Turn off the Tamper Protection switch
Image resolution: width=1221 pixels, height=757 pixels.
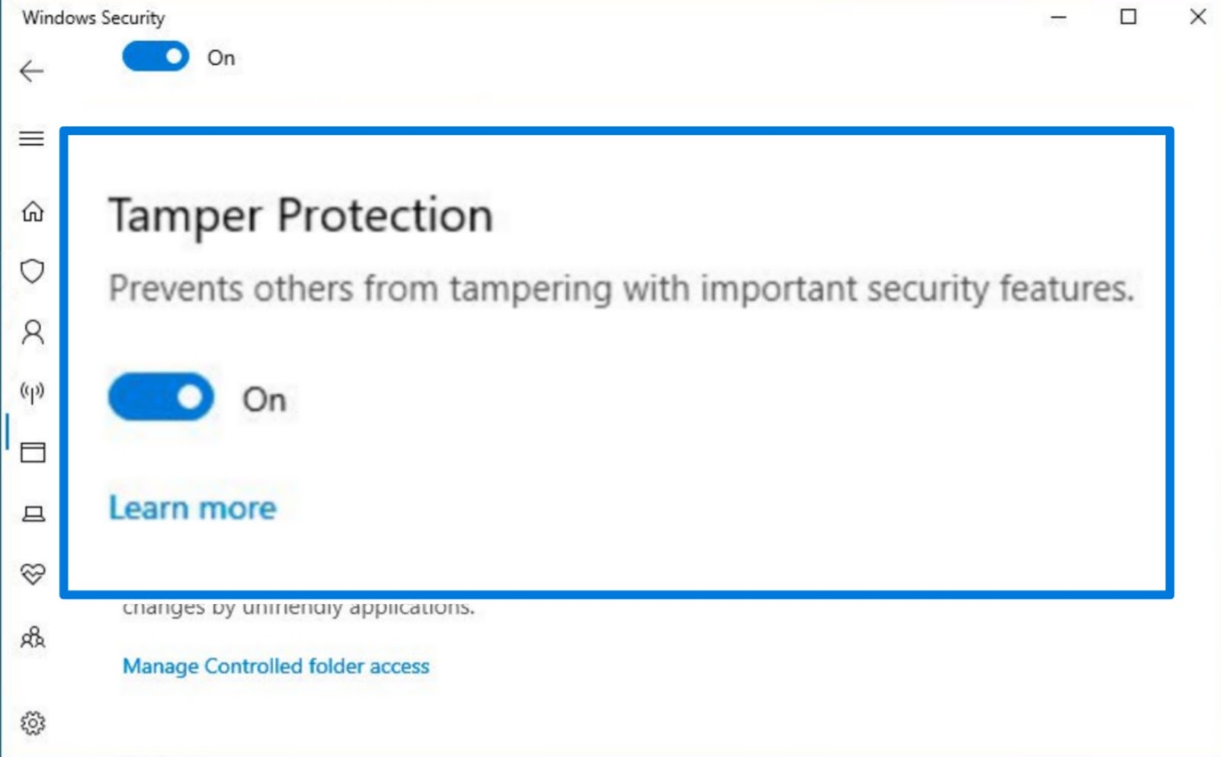160,395
